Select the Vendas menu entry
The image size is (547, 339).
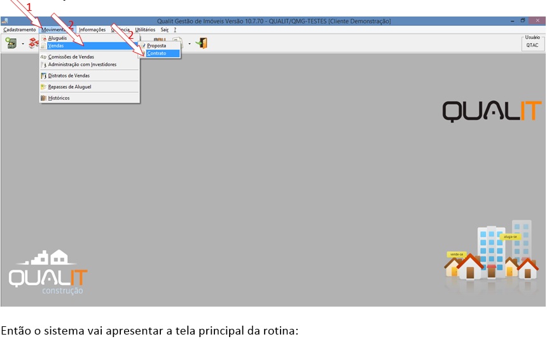[89, 46]
